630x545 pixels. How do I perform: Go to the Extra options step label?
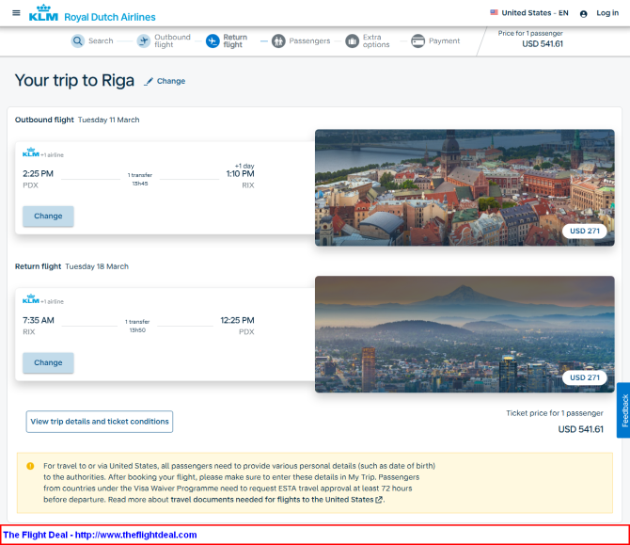point(376,40)
